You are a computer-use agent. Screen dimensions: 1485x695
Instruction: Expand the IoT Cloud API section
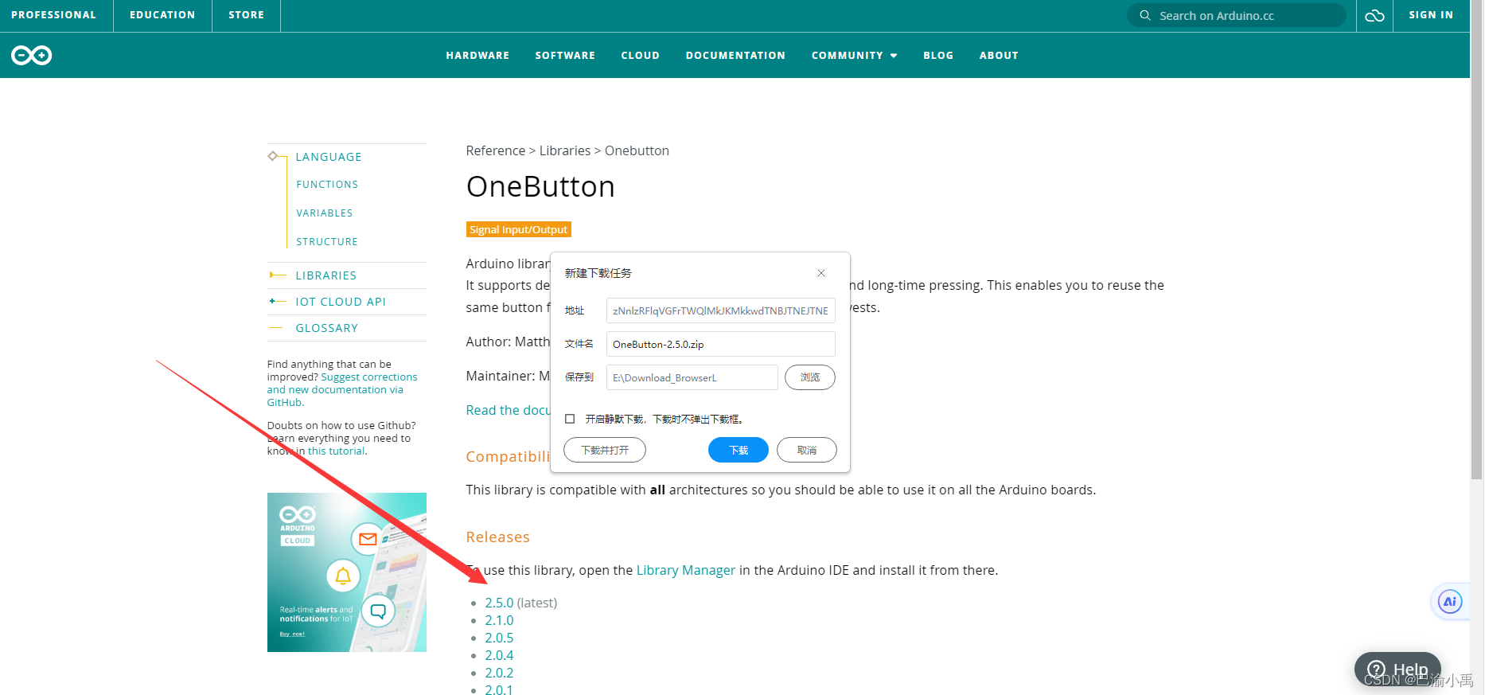[x=341, y=302]
